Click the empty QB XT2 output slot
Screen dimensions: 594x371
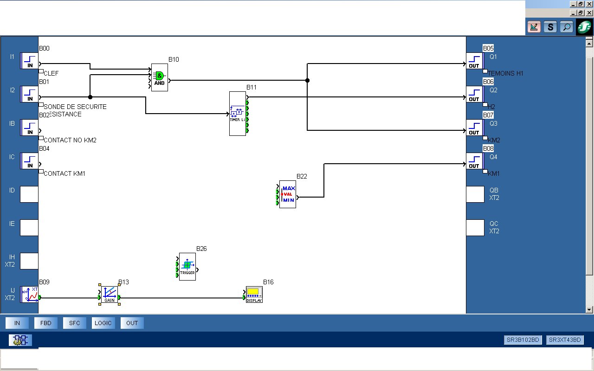(475, 194)
